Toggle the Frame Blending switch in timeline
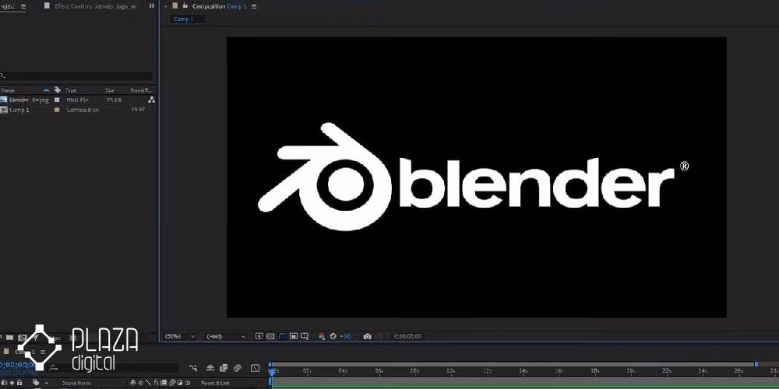This screenshot has height=389, width=779. pos(223,368)
